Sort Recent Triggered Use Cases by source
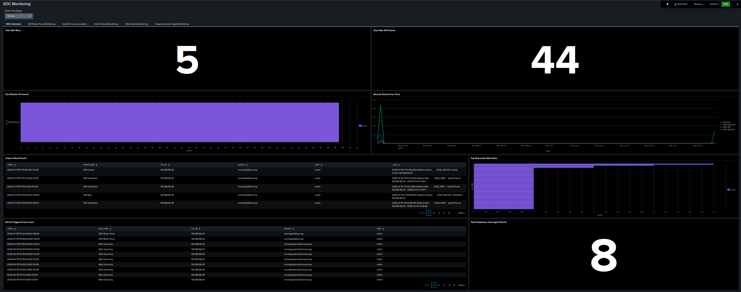Image resolution: width=741 pixels, height=292 pixels. [x=289, y=228]
